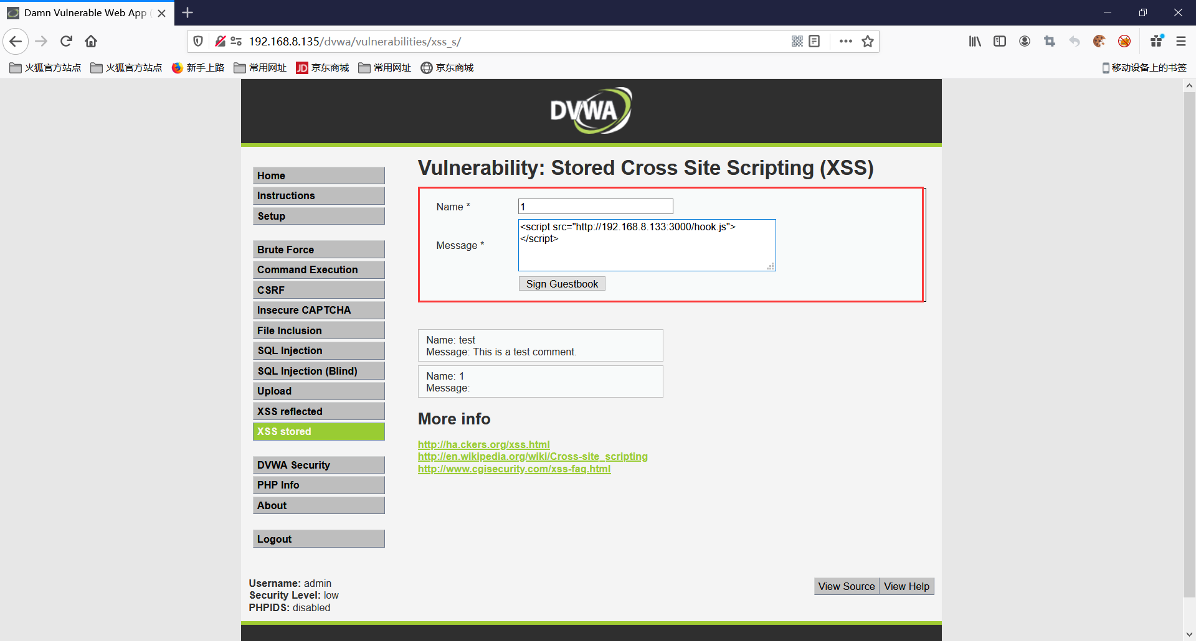Click the scrollbar down arrow
Viewport: 1196px width, 641px height.
(1189, 634)
